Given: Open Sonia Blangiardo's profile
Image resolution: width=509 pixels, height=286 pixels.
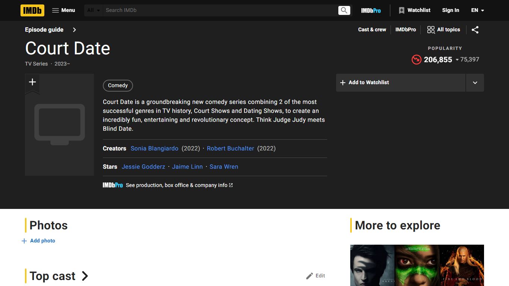Looking at the screenshot, I should (155, 149).
